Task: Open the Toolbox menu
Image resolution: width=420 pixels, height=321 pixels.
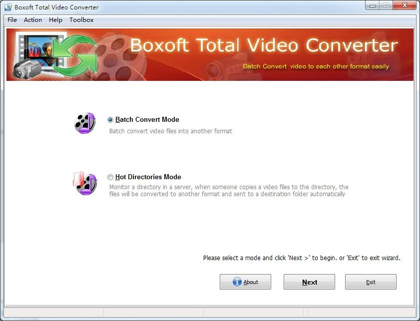Action: [x=81, y=20]
